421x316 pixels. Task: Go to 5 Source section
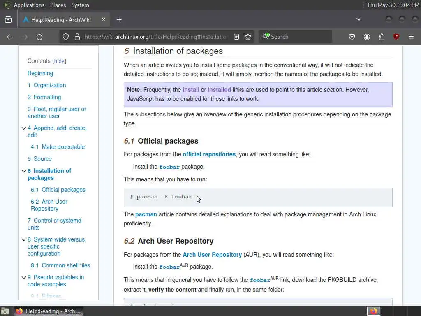(39, 159)
